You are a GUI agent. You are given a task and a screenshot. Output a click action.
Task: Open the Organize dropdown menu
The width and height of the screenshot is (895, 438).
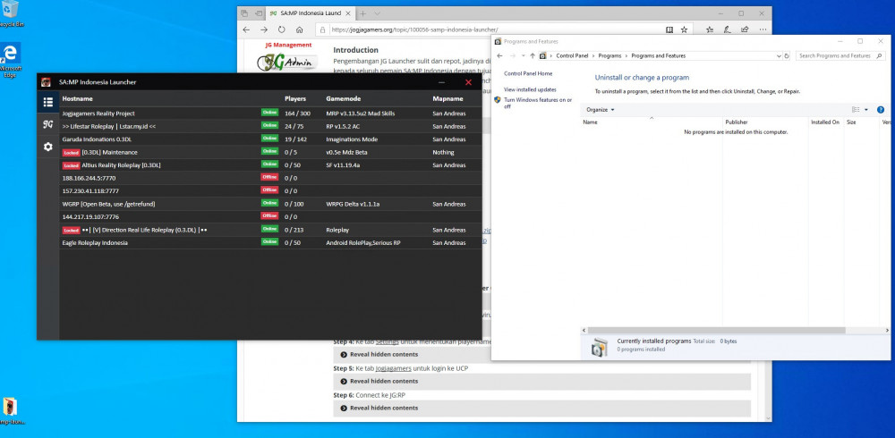(x=601, y=109)
